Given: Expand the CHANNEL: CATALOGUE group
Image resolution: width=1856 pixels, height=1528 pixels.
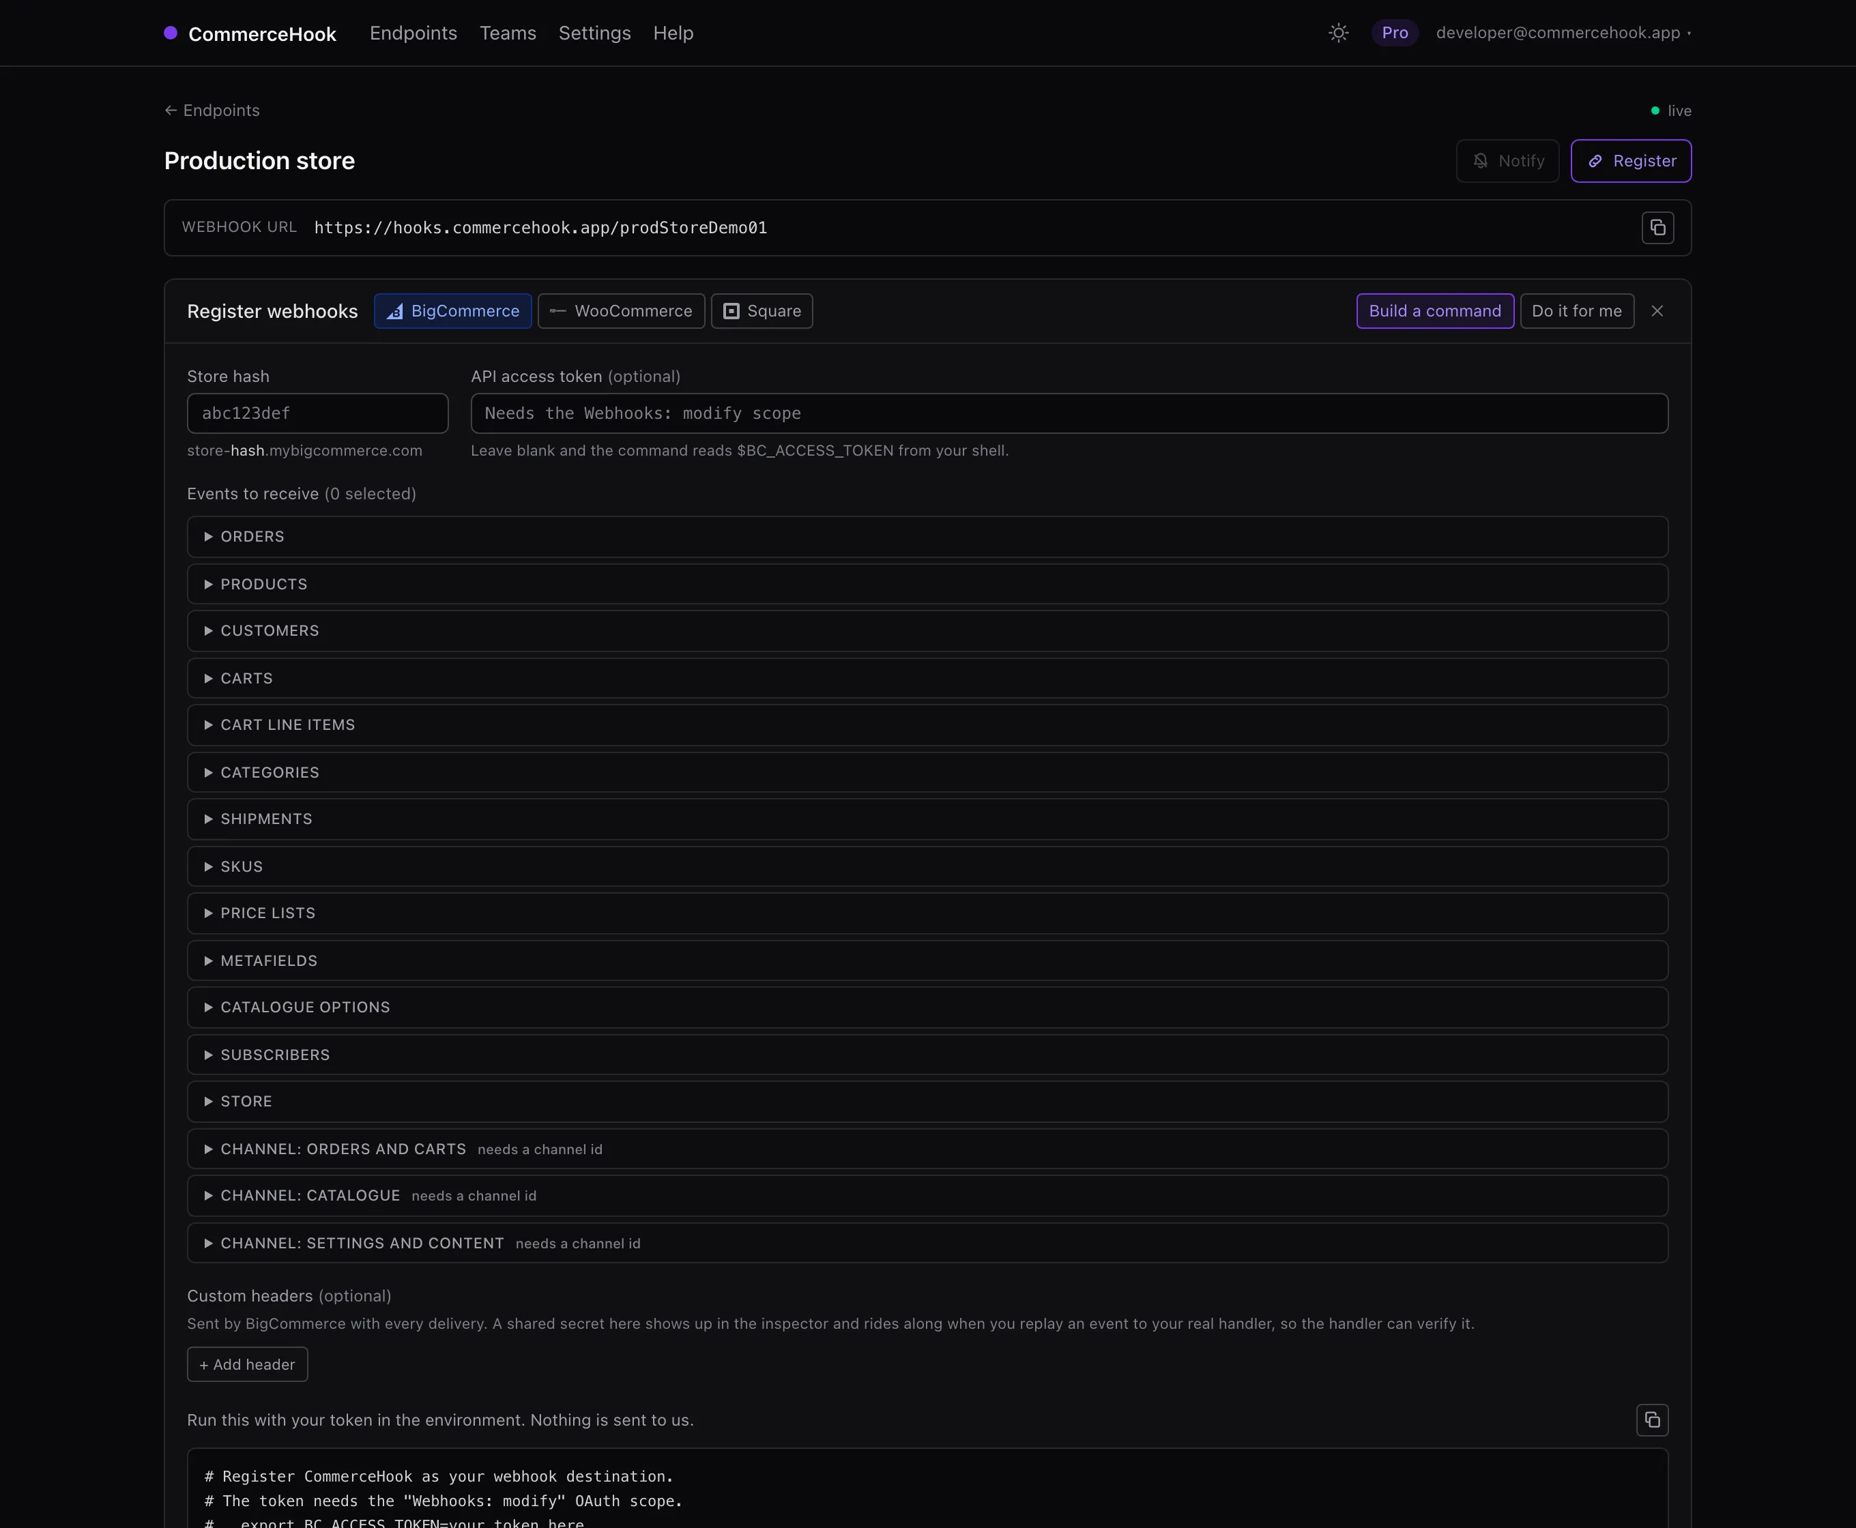Looking at the screenshot, I should pos(927,1196).
